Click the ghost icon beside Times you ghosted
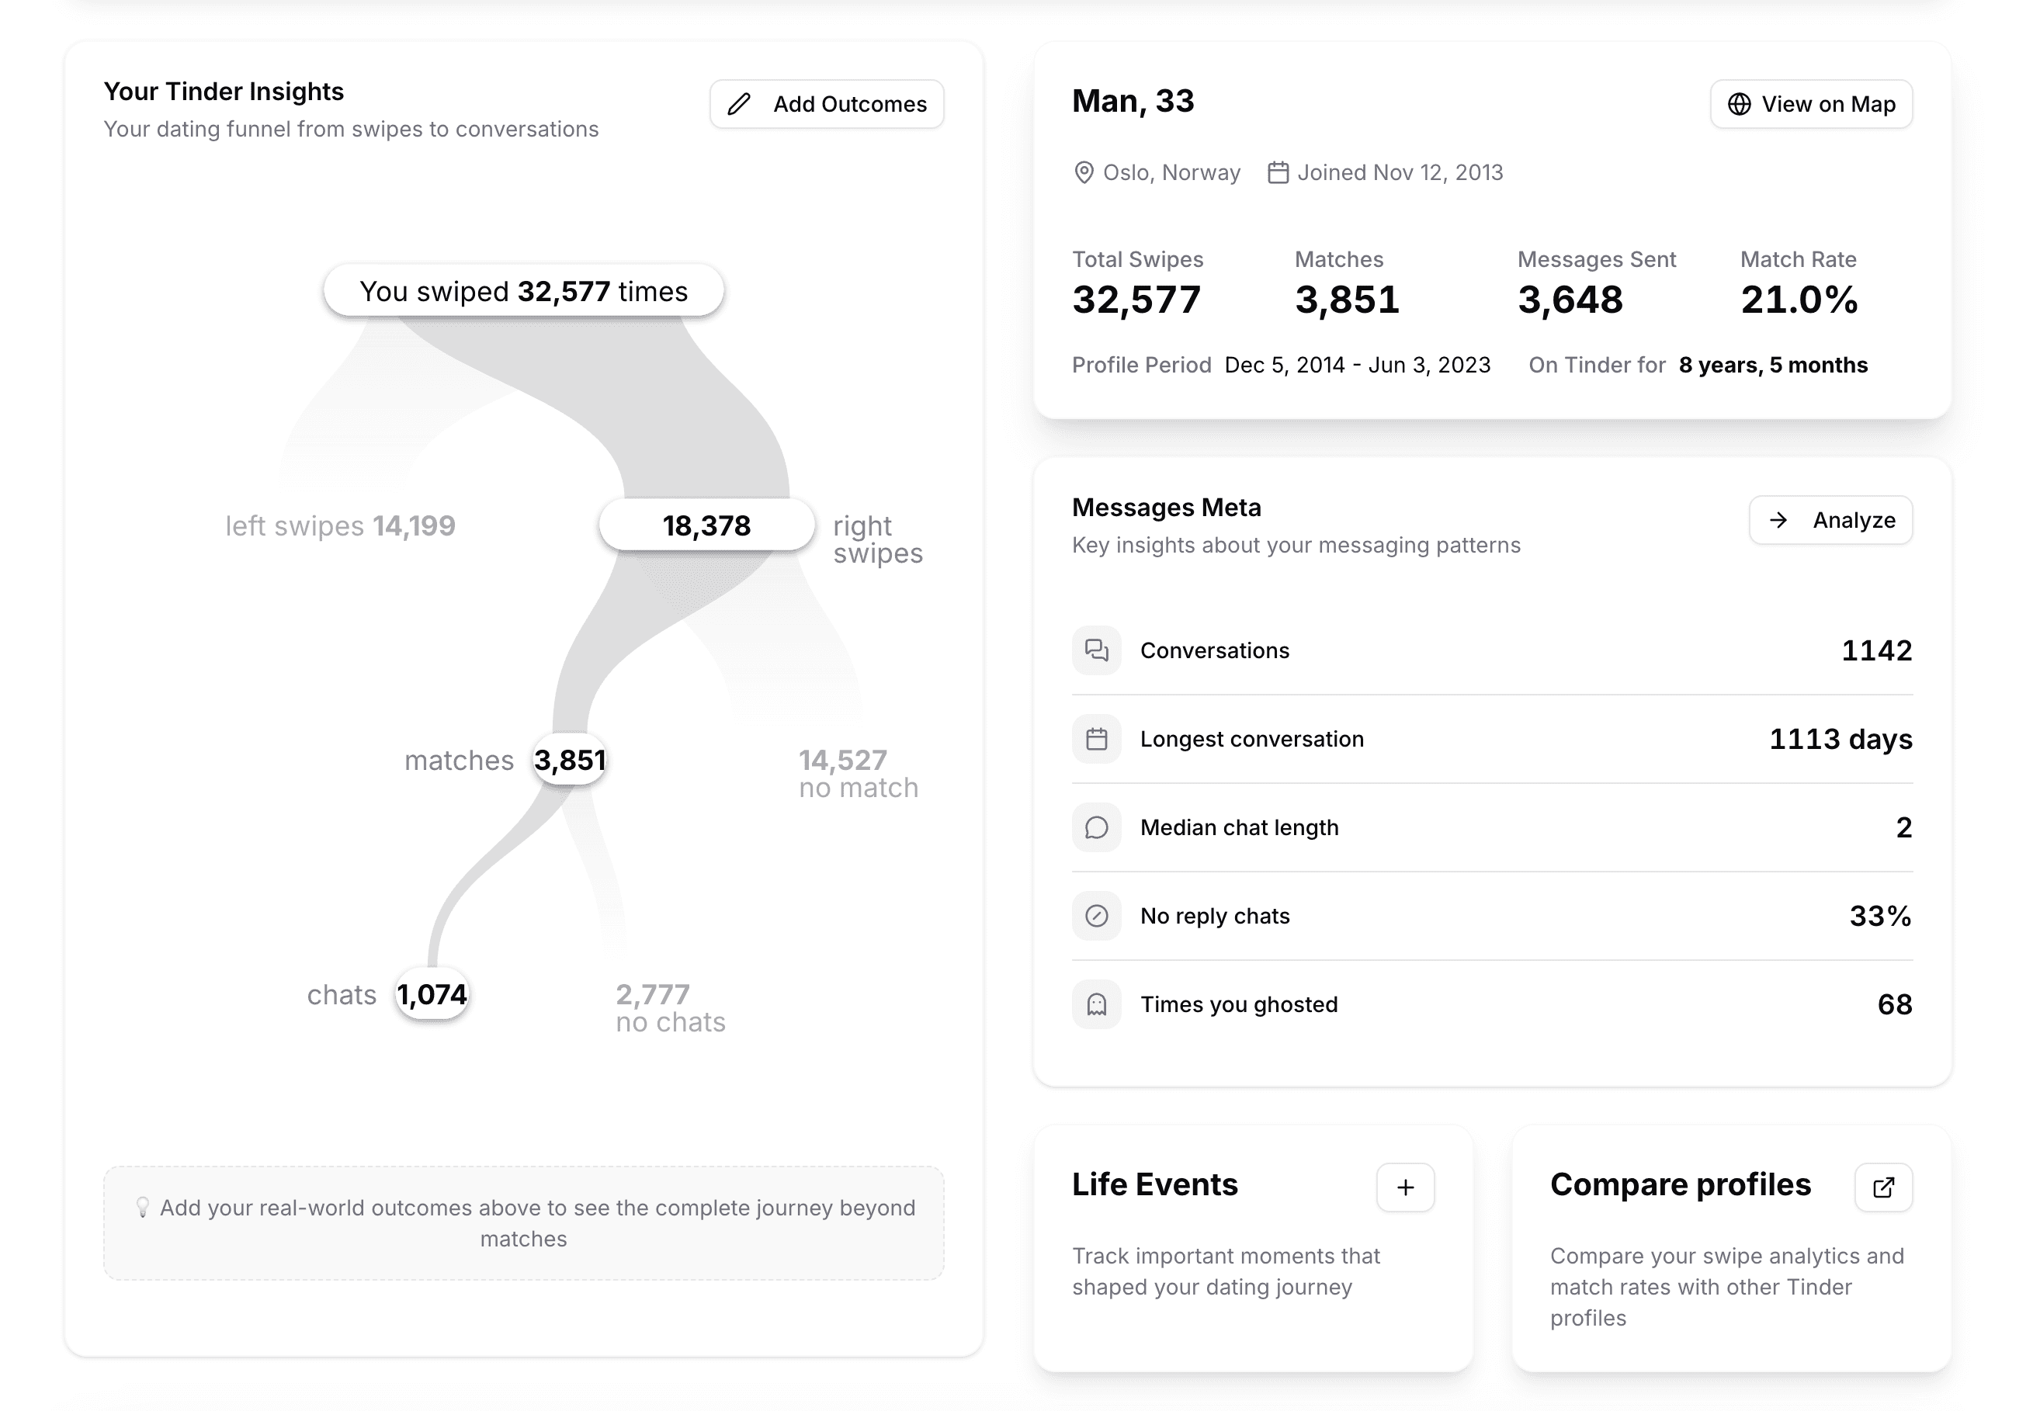2040x1411 pixels. (x=1097, y=1004)
